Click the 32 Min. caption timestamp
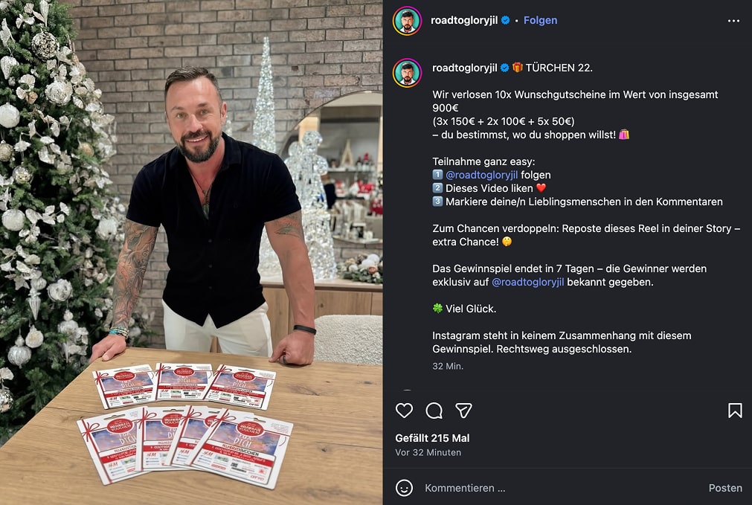This screenshot has height=505, width=752. 448,366
